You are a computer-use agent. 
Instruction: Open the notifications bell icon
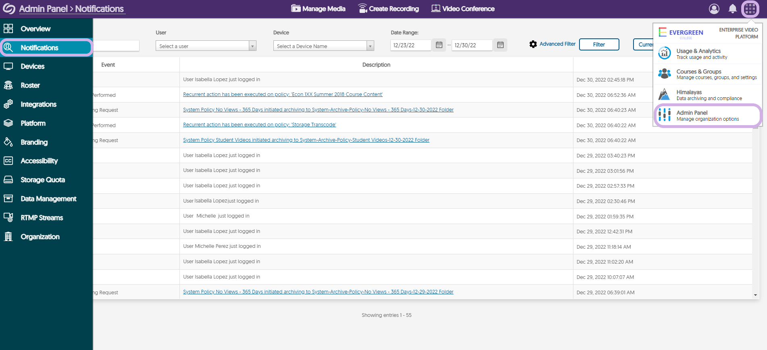732,9
